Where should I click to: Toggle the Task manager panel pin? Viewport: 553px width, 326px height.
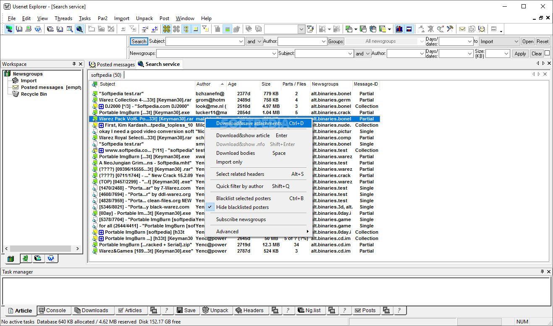pos(542,272)
